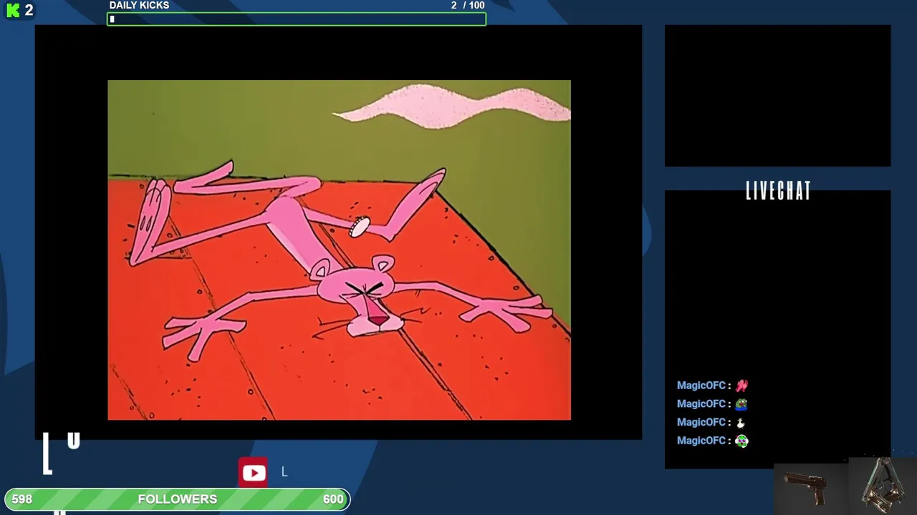
Task: Click the green Kick logo icon
Action: coord(13,10)
